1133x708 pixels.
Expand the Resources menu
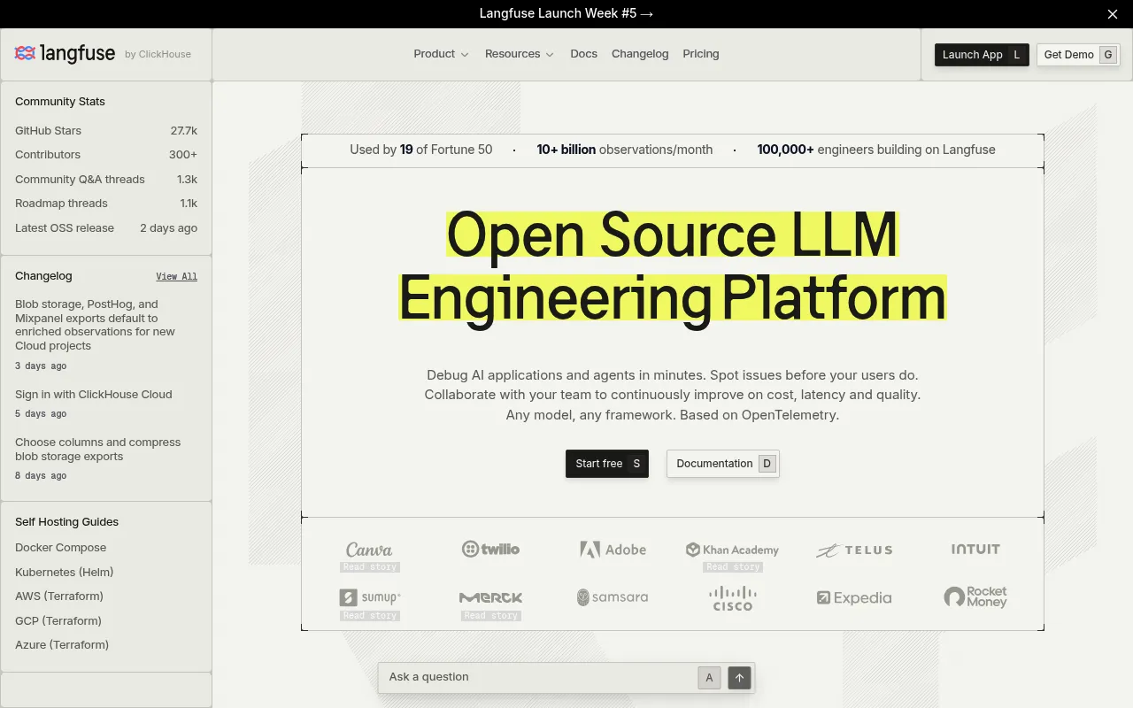click(519, 54)
